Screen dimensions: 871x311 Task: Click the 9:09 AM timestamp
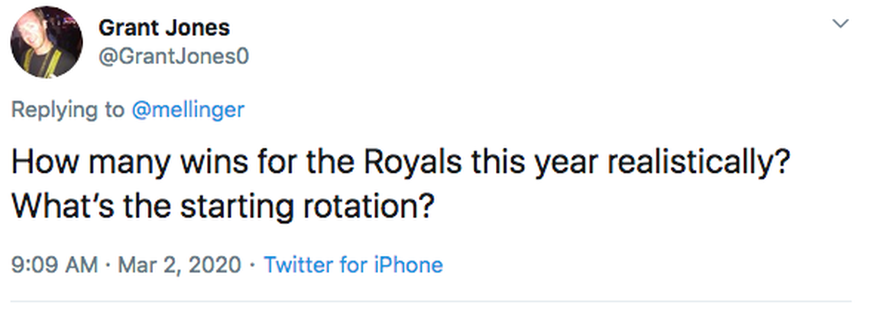54,265
